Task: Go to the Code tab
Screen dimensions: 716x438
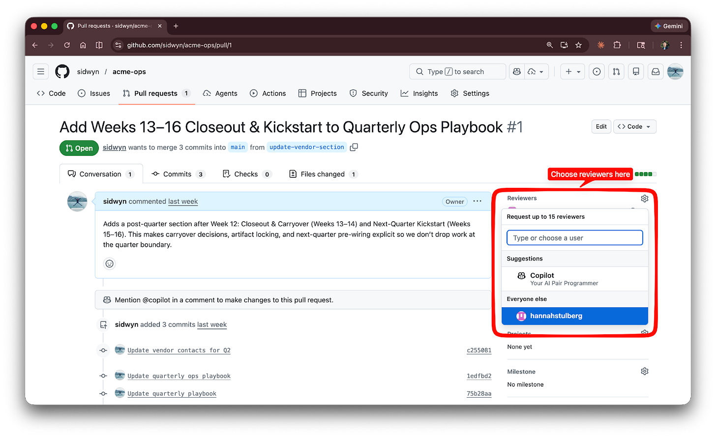Action: [51, 93]
